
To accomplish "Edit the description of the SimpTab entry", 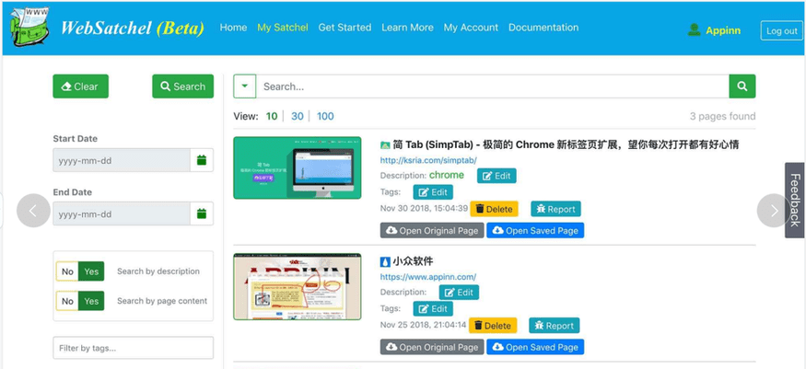I will click(x=496, y=176).
